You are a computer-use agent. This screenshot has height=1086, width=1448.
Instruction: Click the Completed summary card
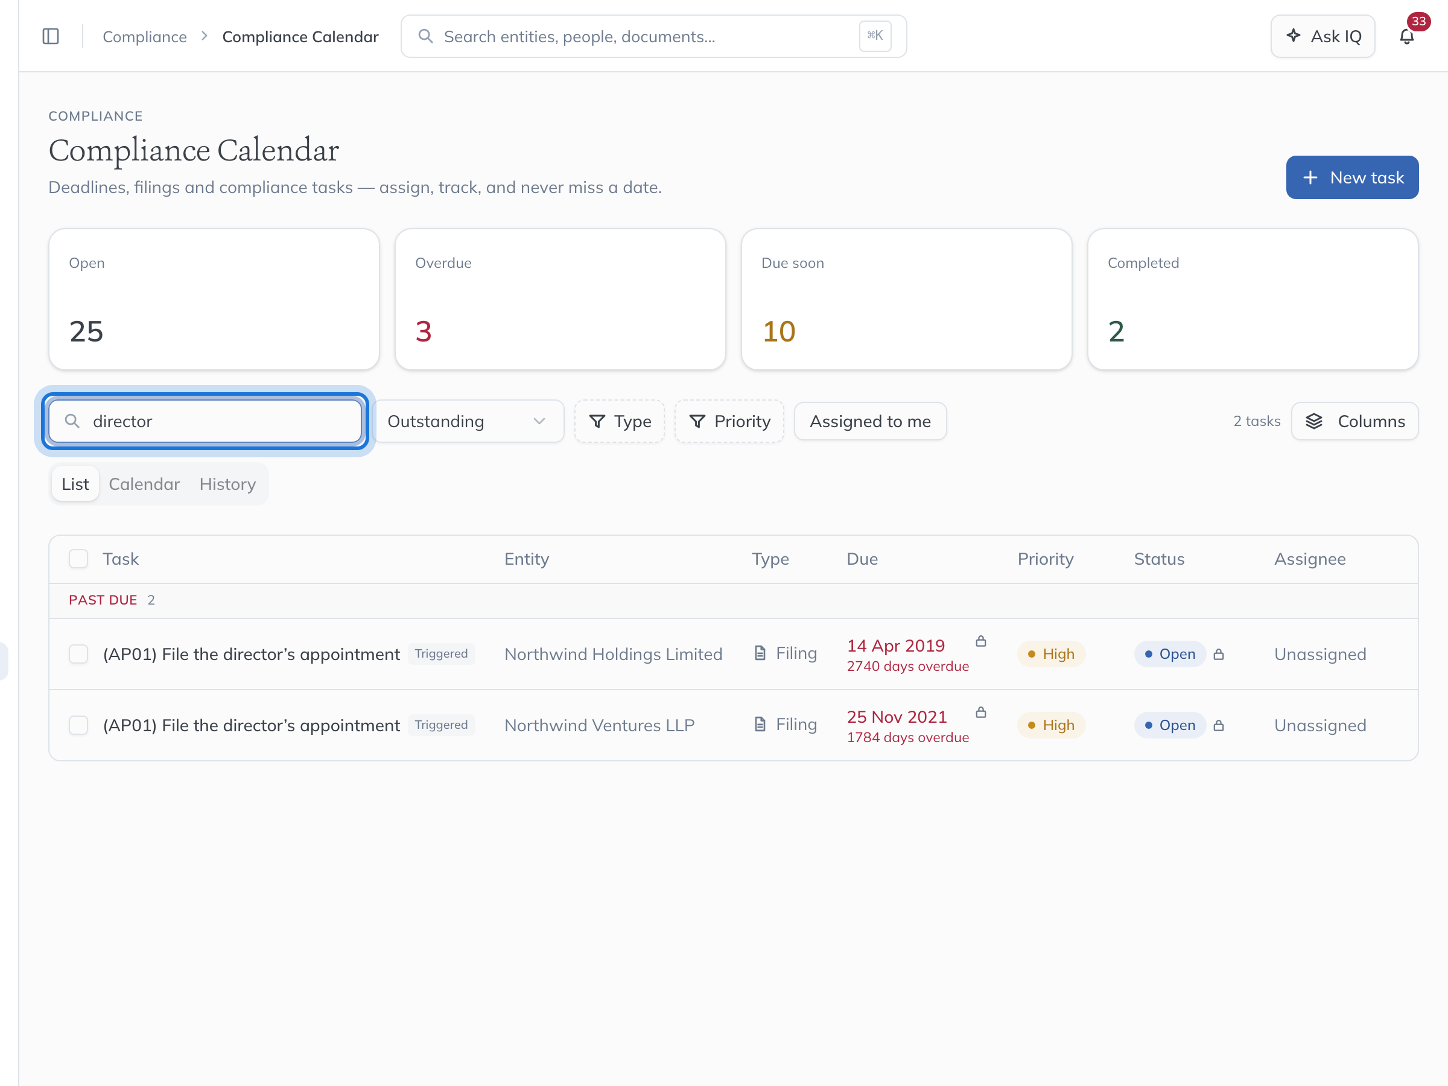[1253, 299]
